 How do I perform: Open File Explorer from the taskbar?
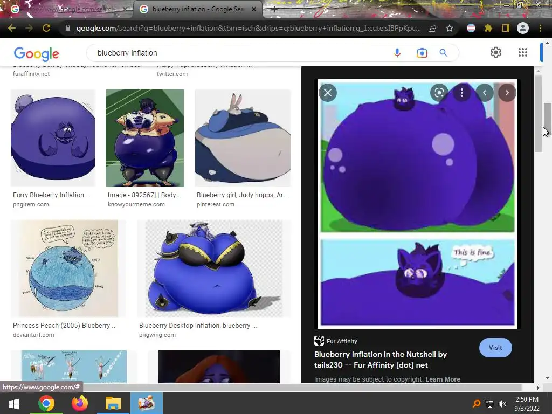click(113, 403)
